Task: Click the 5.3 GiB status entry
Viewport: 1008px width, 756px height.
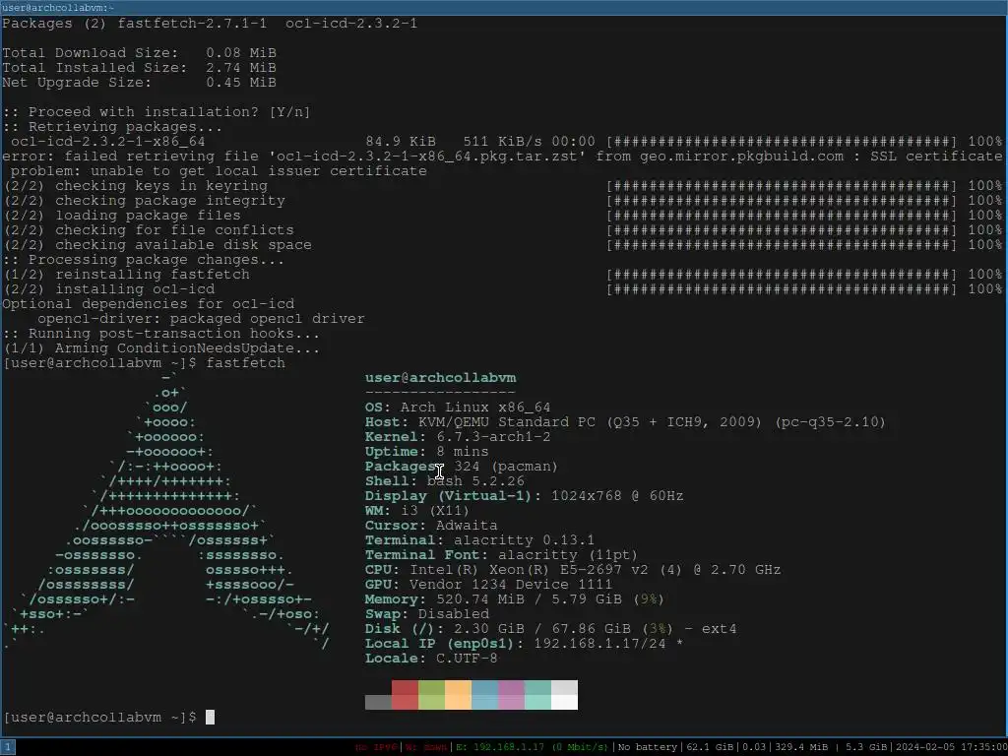Action: tap(865, 747)
